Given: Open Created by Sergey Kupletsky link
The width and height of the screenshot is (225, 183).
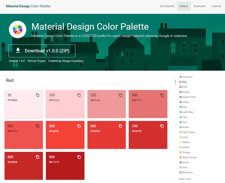Looking at the screenshot, I should 66,61.
